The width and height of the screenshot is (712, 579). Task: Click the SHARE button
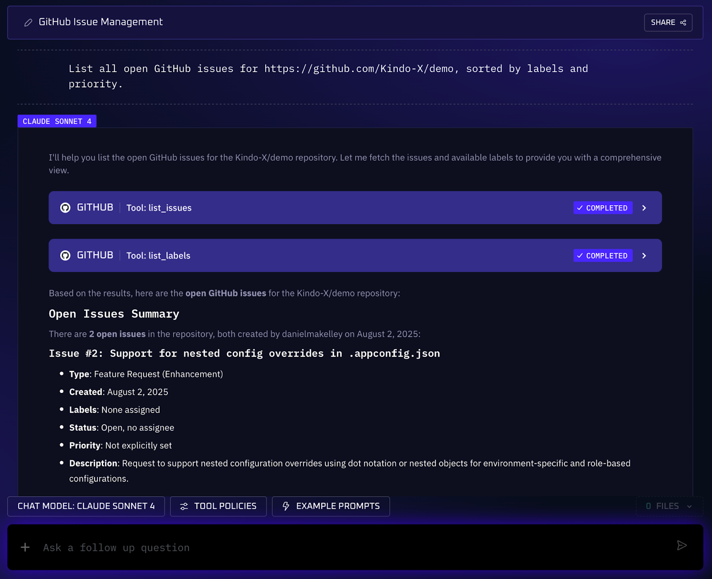(668, 22)
